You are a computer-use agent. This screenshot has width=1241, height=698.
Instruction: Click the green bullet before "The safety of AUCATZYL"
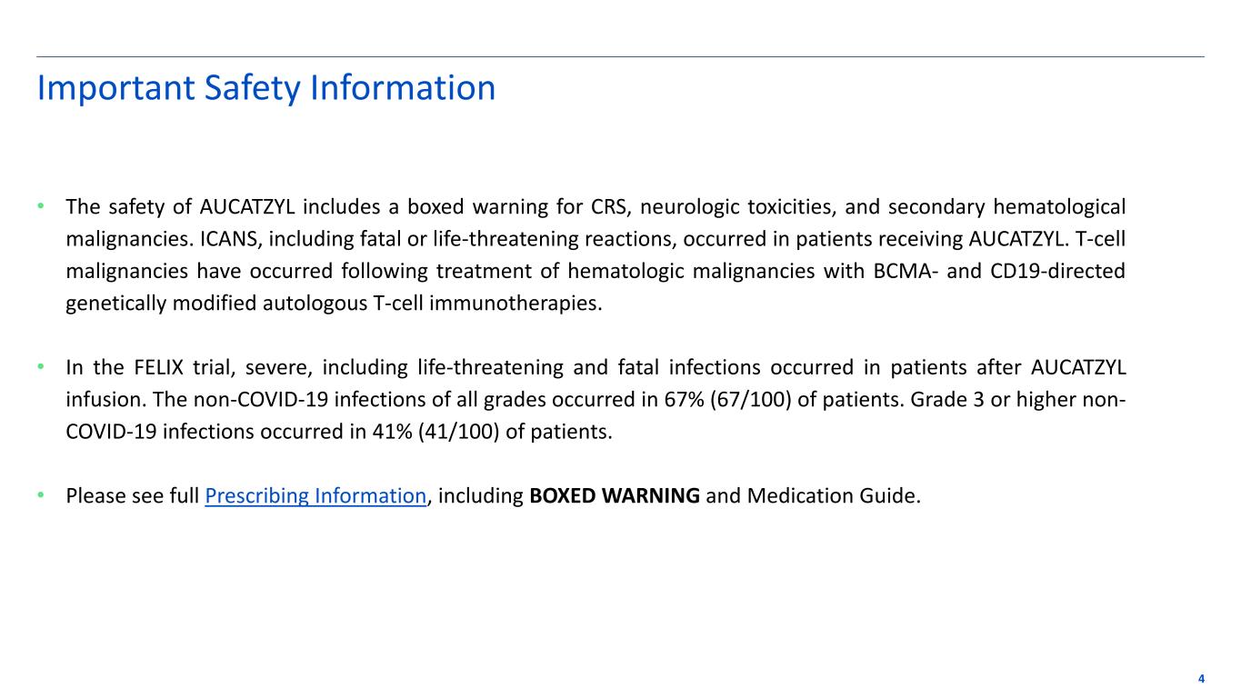pyautogui.click(x=41, y=207)
